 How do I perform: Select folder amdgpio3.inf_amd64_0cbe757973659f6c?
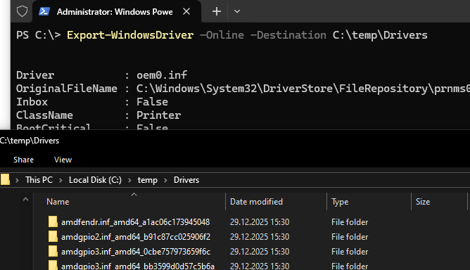click(x=136, y=252)
